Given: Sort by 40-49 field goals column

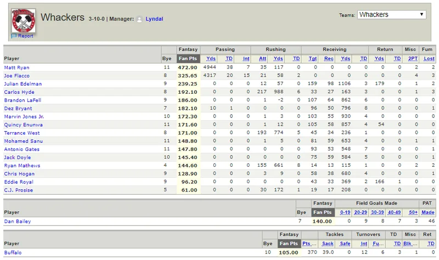Looking at the screenshot, I should (394, 212).
